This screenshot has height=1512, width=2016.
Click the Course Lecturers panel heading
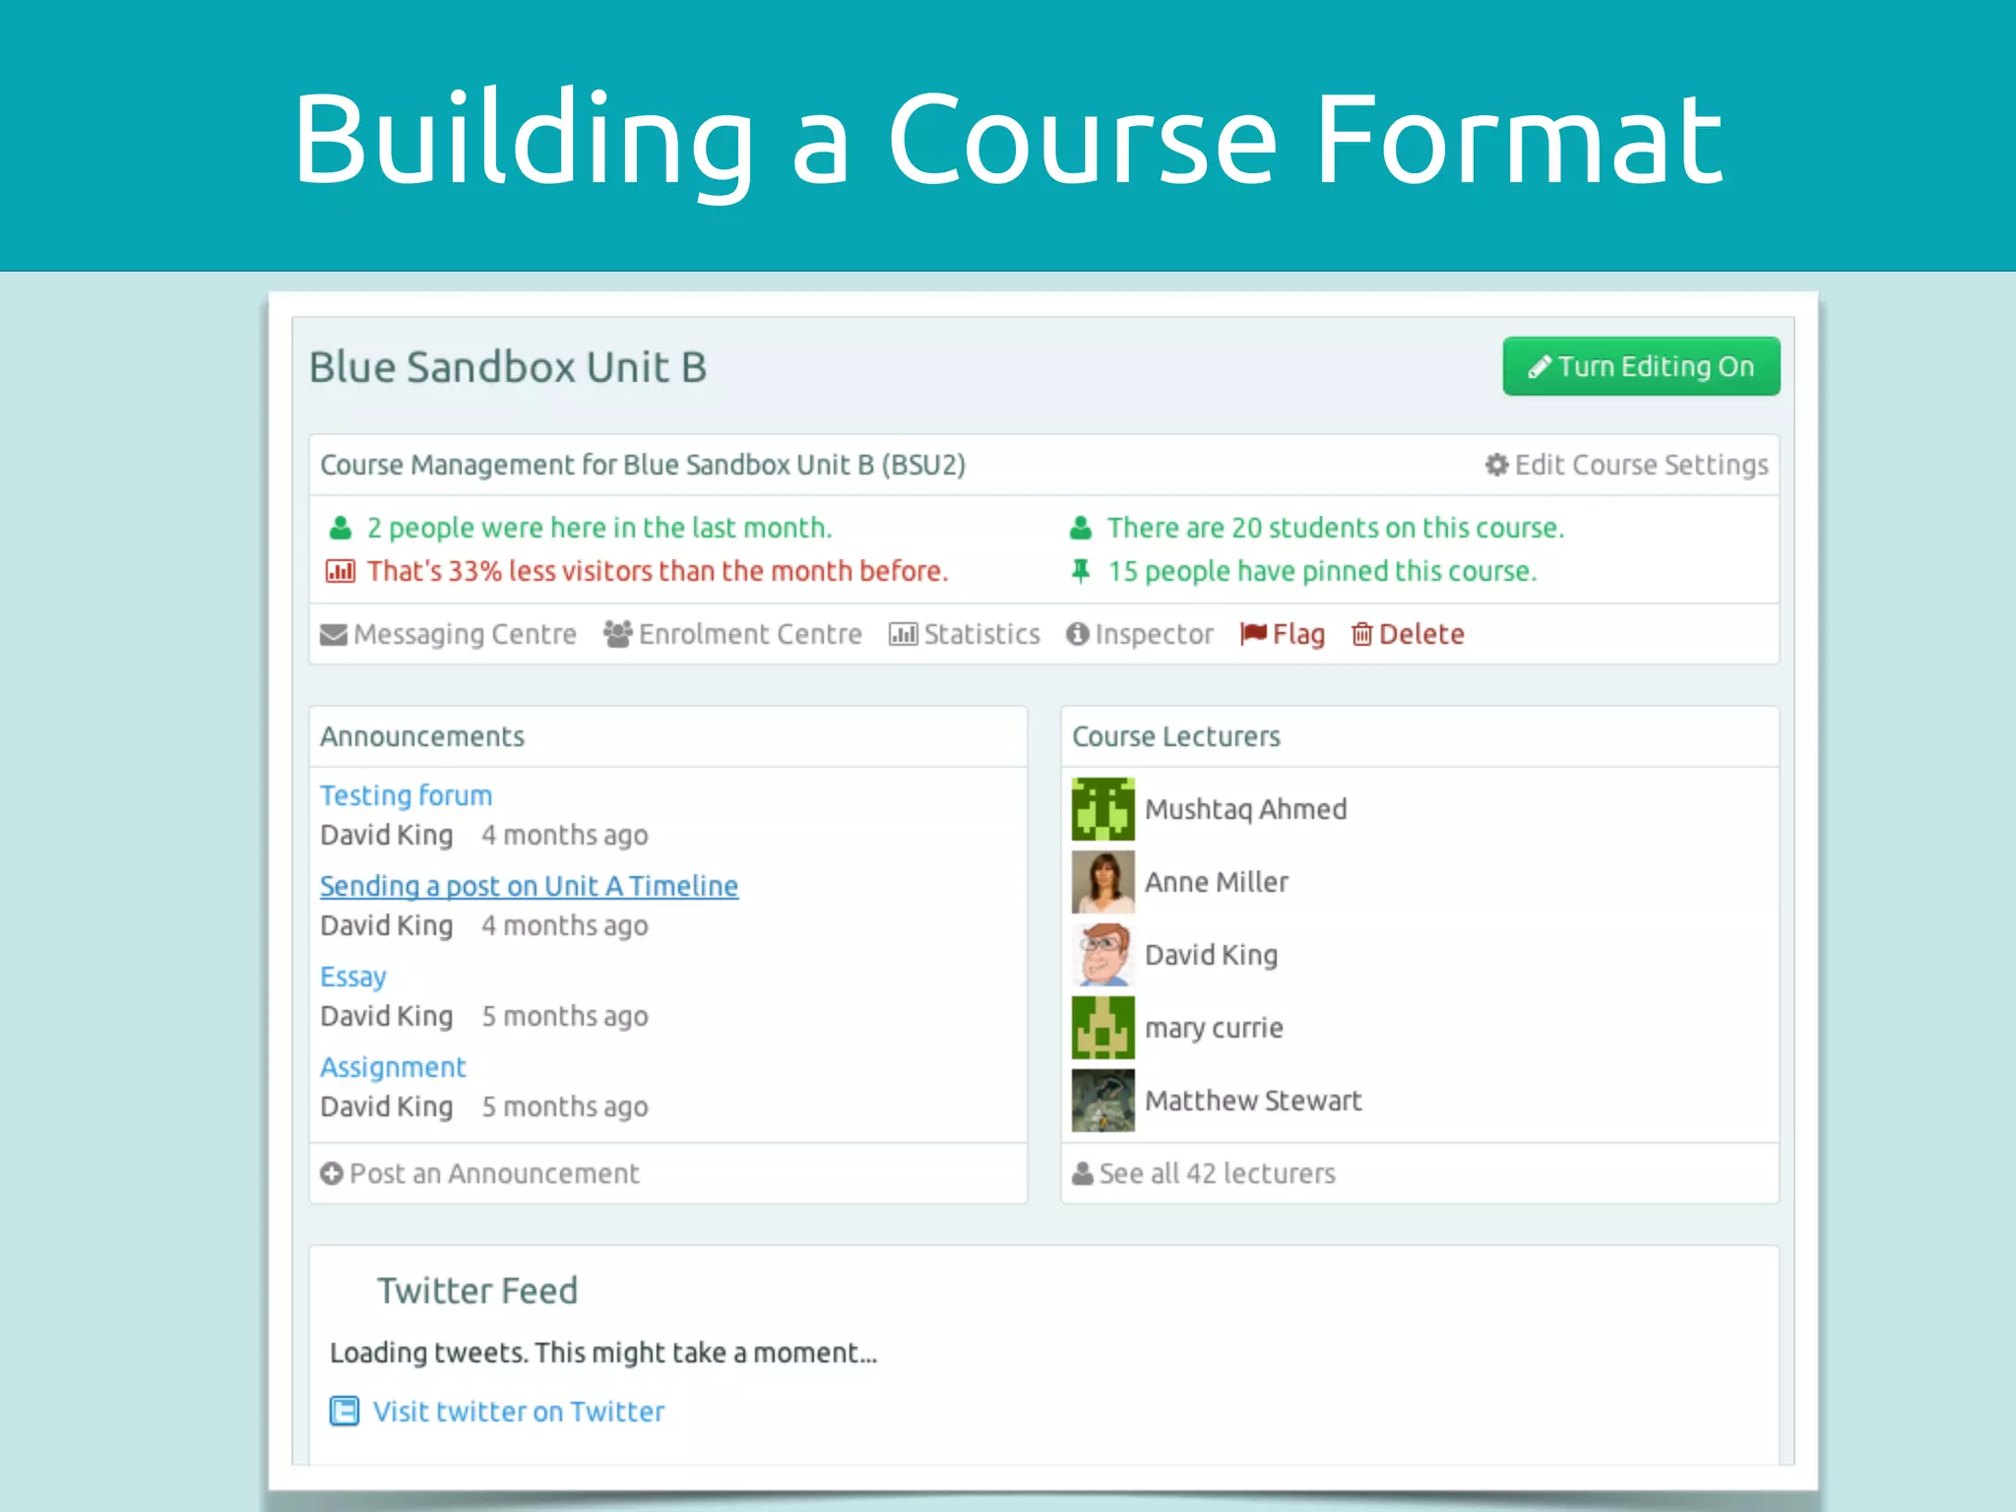[x=1176, y=736]
